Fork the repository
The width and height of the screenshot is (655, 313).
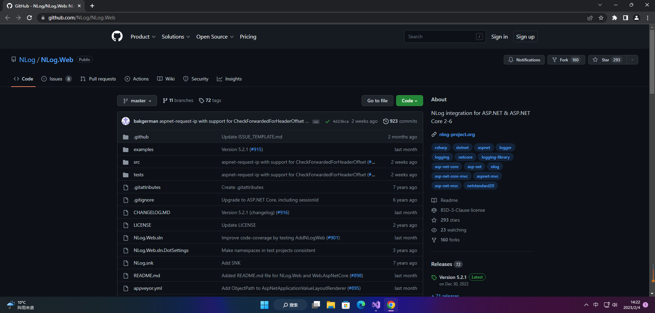pyautogui.click(x=566, y=60)
